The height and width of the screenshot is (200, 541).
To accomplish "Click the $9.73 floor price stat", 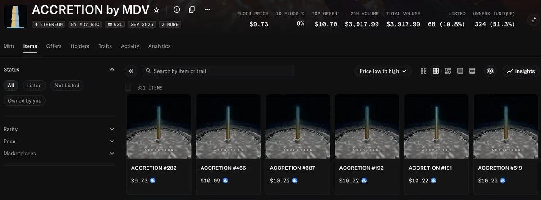I will [259, 24].
